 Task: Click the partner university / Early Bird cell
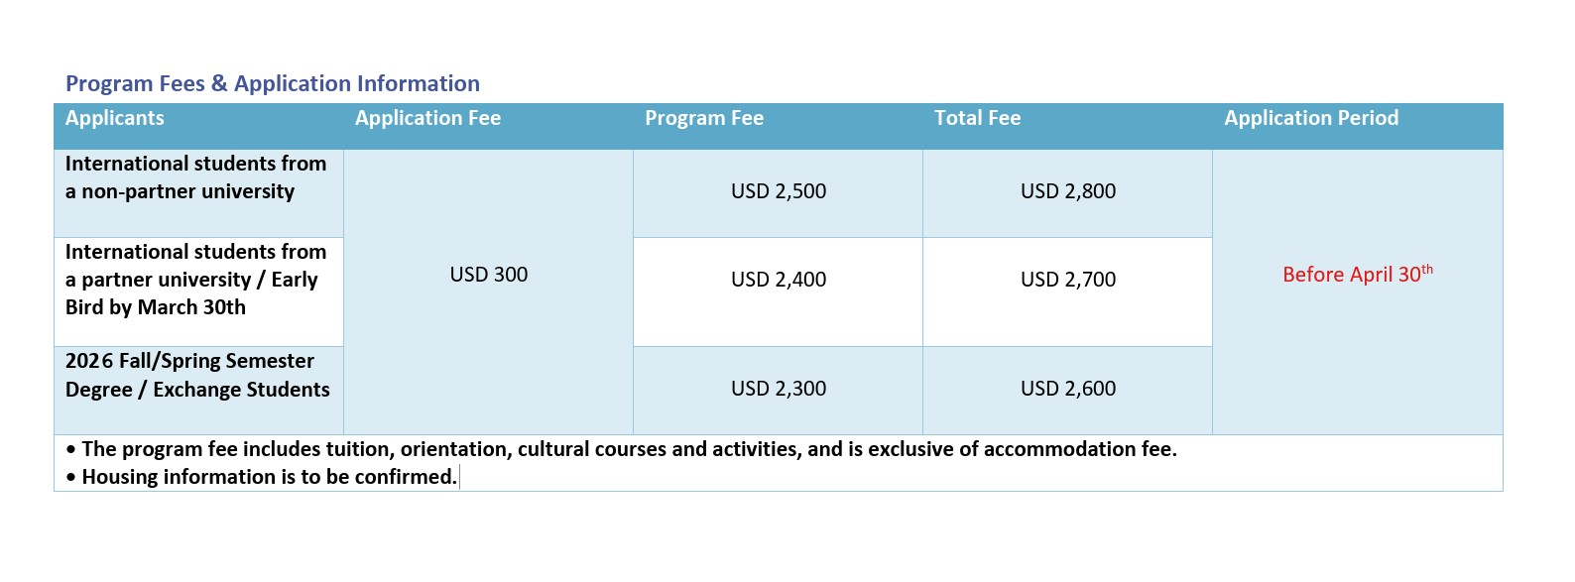pyautogui.click(x=195, y=280)
